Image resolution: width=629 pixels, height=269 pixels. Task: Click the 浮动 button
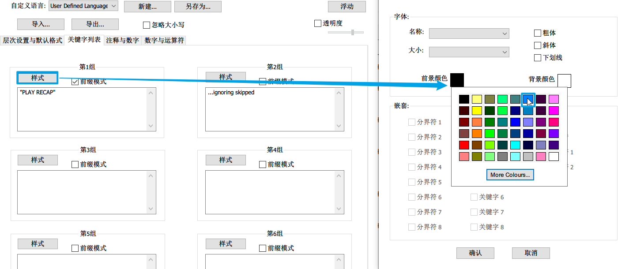pyautogui.click(x=347, y=7)
